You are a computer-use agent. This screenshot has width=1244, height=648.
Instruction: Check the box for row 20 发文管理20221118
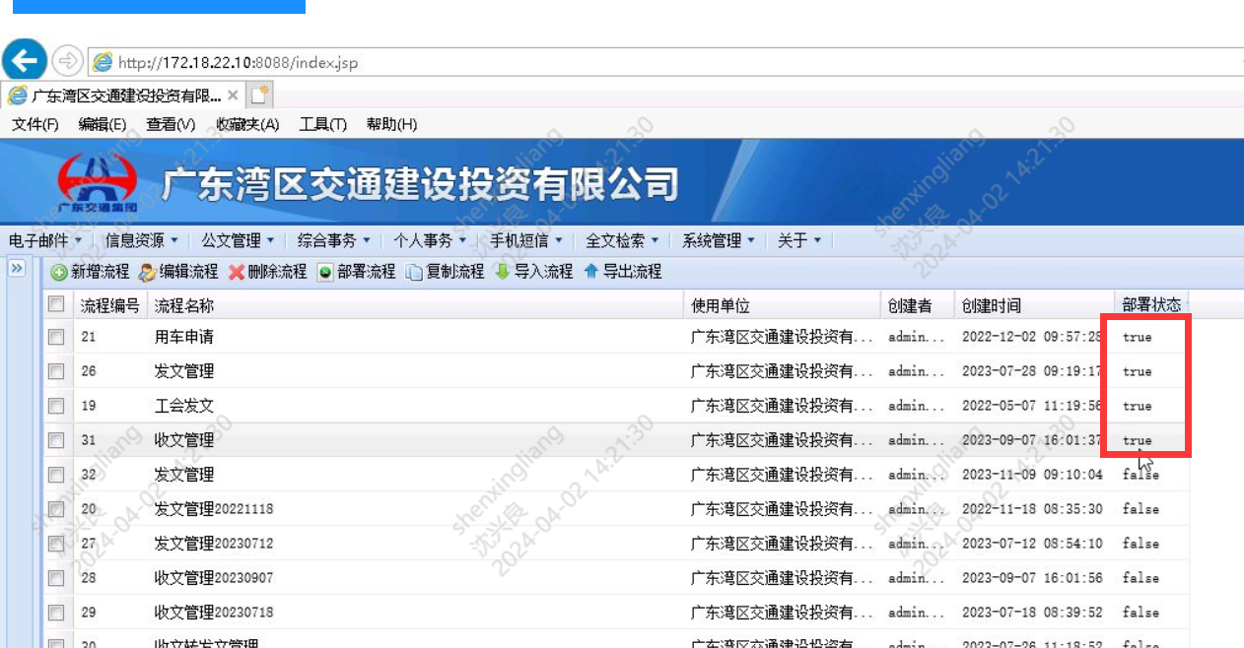pos(56,509)
